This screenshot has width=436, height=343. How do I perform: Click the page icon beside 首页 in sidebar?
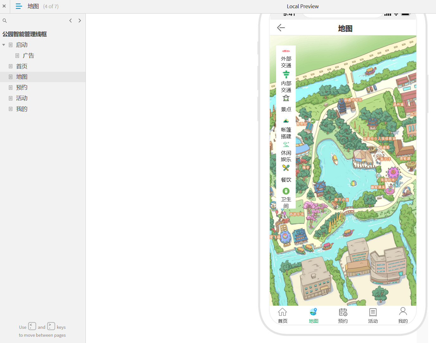(x=10, y=66)
